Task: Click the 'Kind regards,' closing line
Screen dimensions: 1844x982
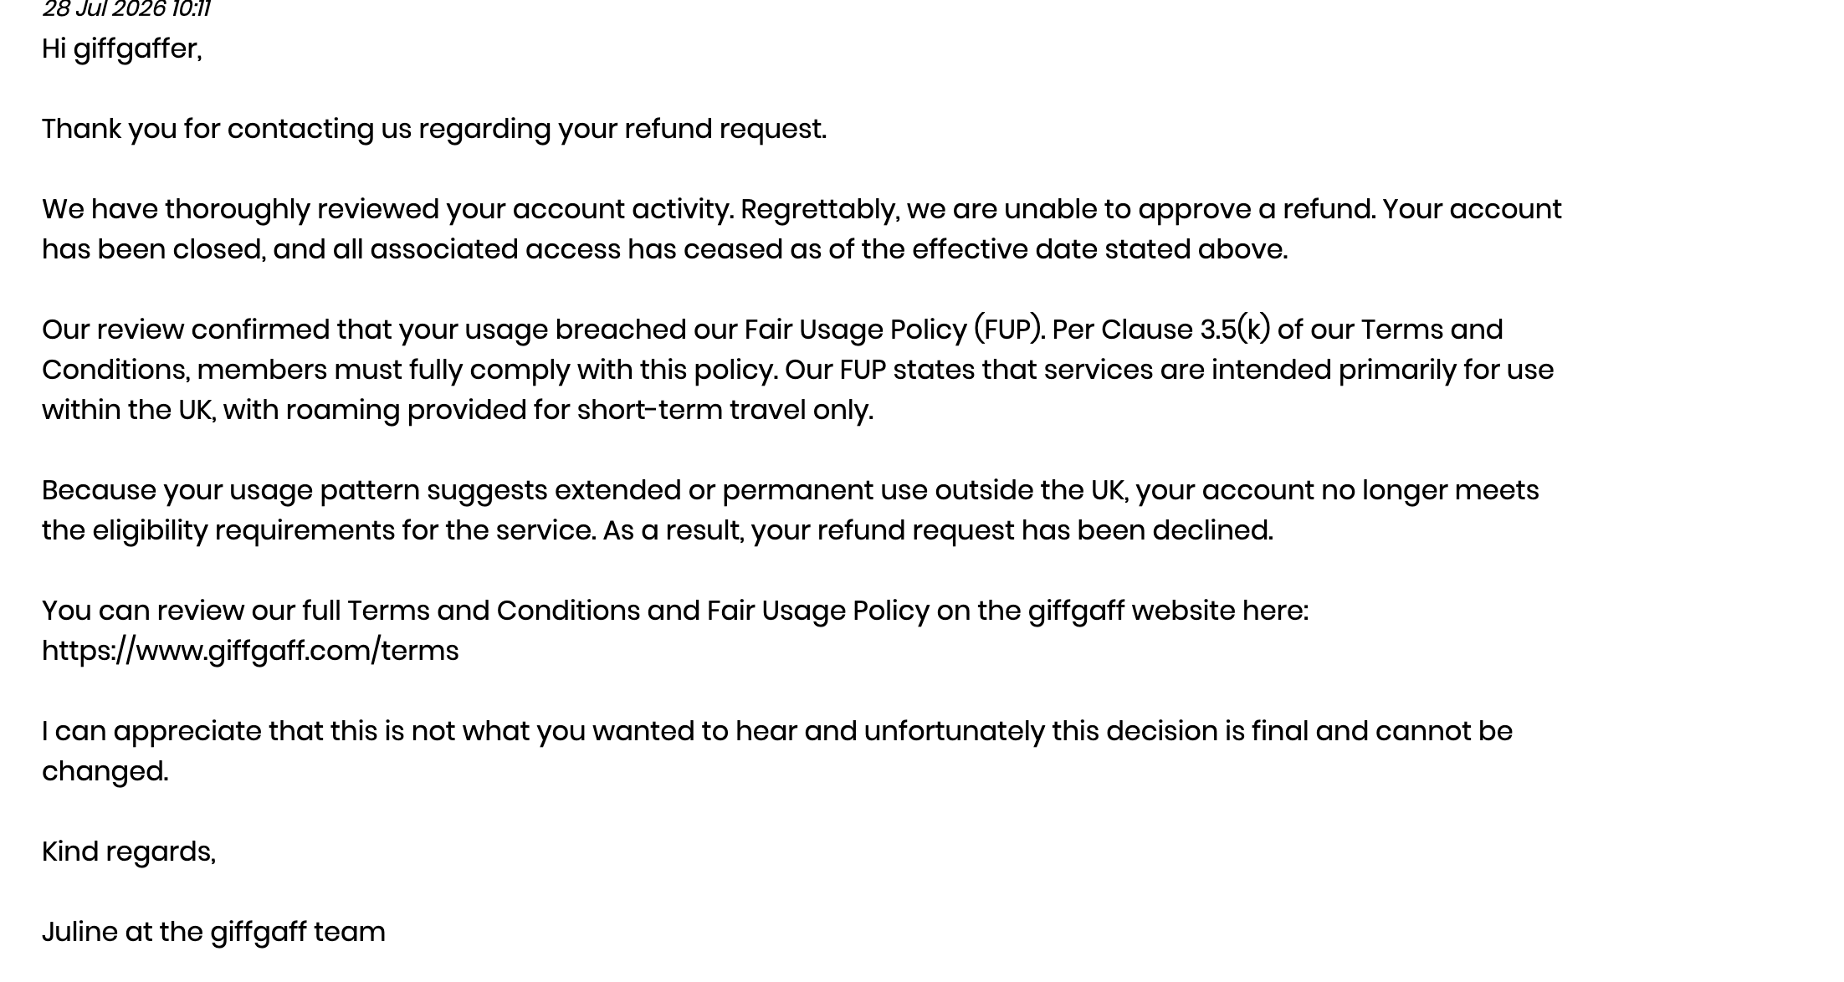Action: 129,852
